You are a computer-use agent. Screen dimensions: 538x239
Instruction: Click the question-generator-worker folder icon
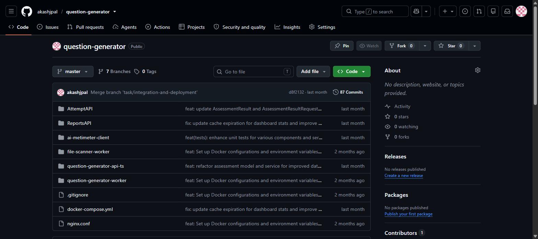coord(61,180)
